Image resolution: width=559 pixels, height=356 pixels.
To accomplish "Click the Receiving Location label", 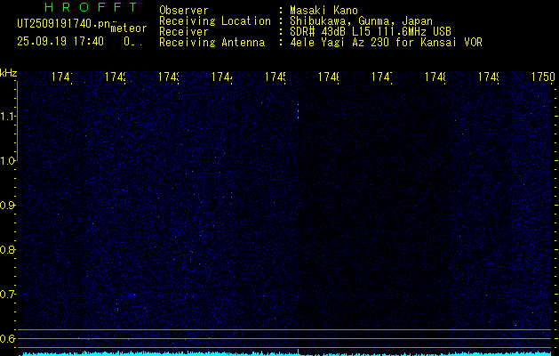I will coord(215,21).
